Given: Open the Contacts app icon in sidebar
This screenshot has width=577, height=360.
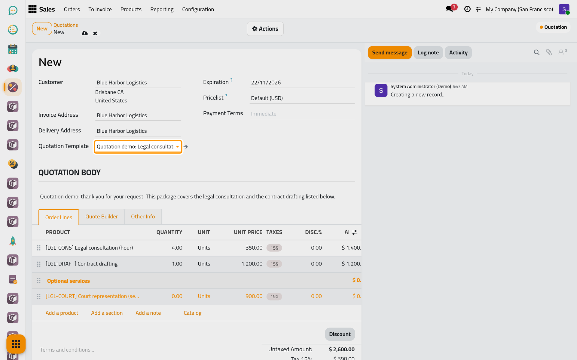Looking at the screenshot, I should tap(13, 68).
